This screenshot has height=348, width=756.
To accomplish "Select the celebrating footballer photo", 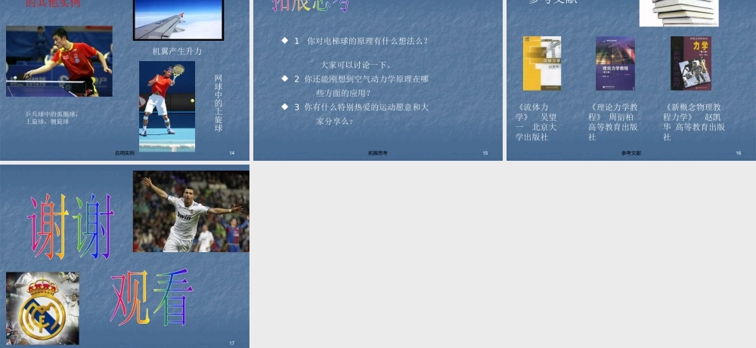I will (191, 211).
